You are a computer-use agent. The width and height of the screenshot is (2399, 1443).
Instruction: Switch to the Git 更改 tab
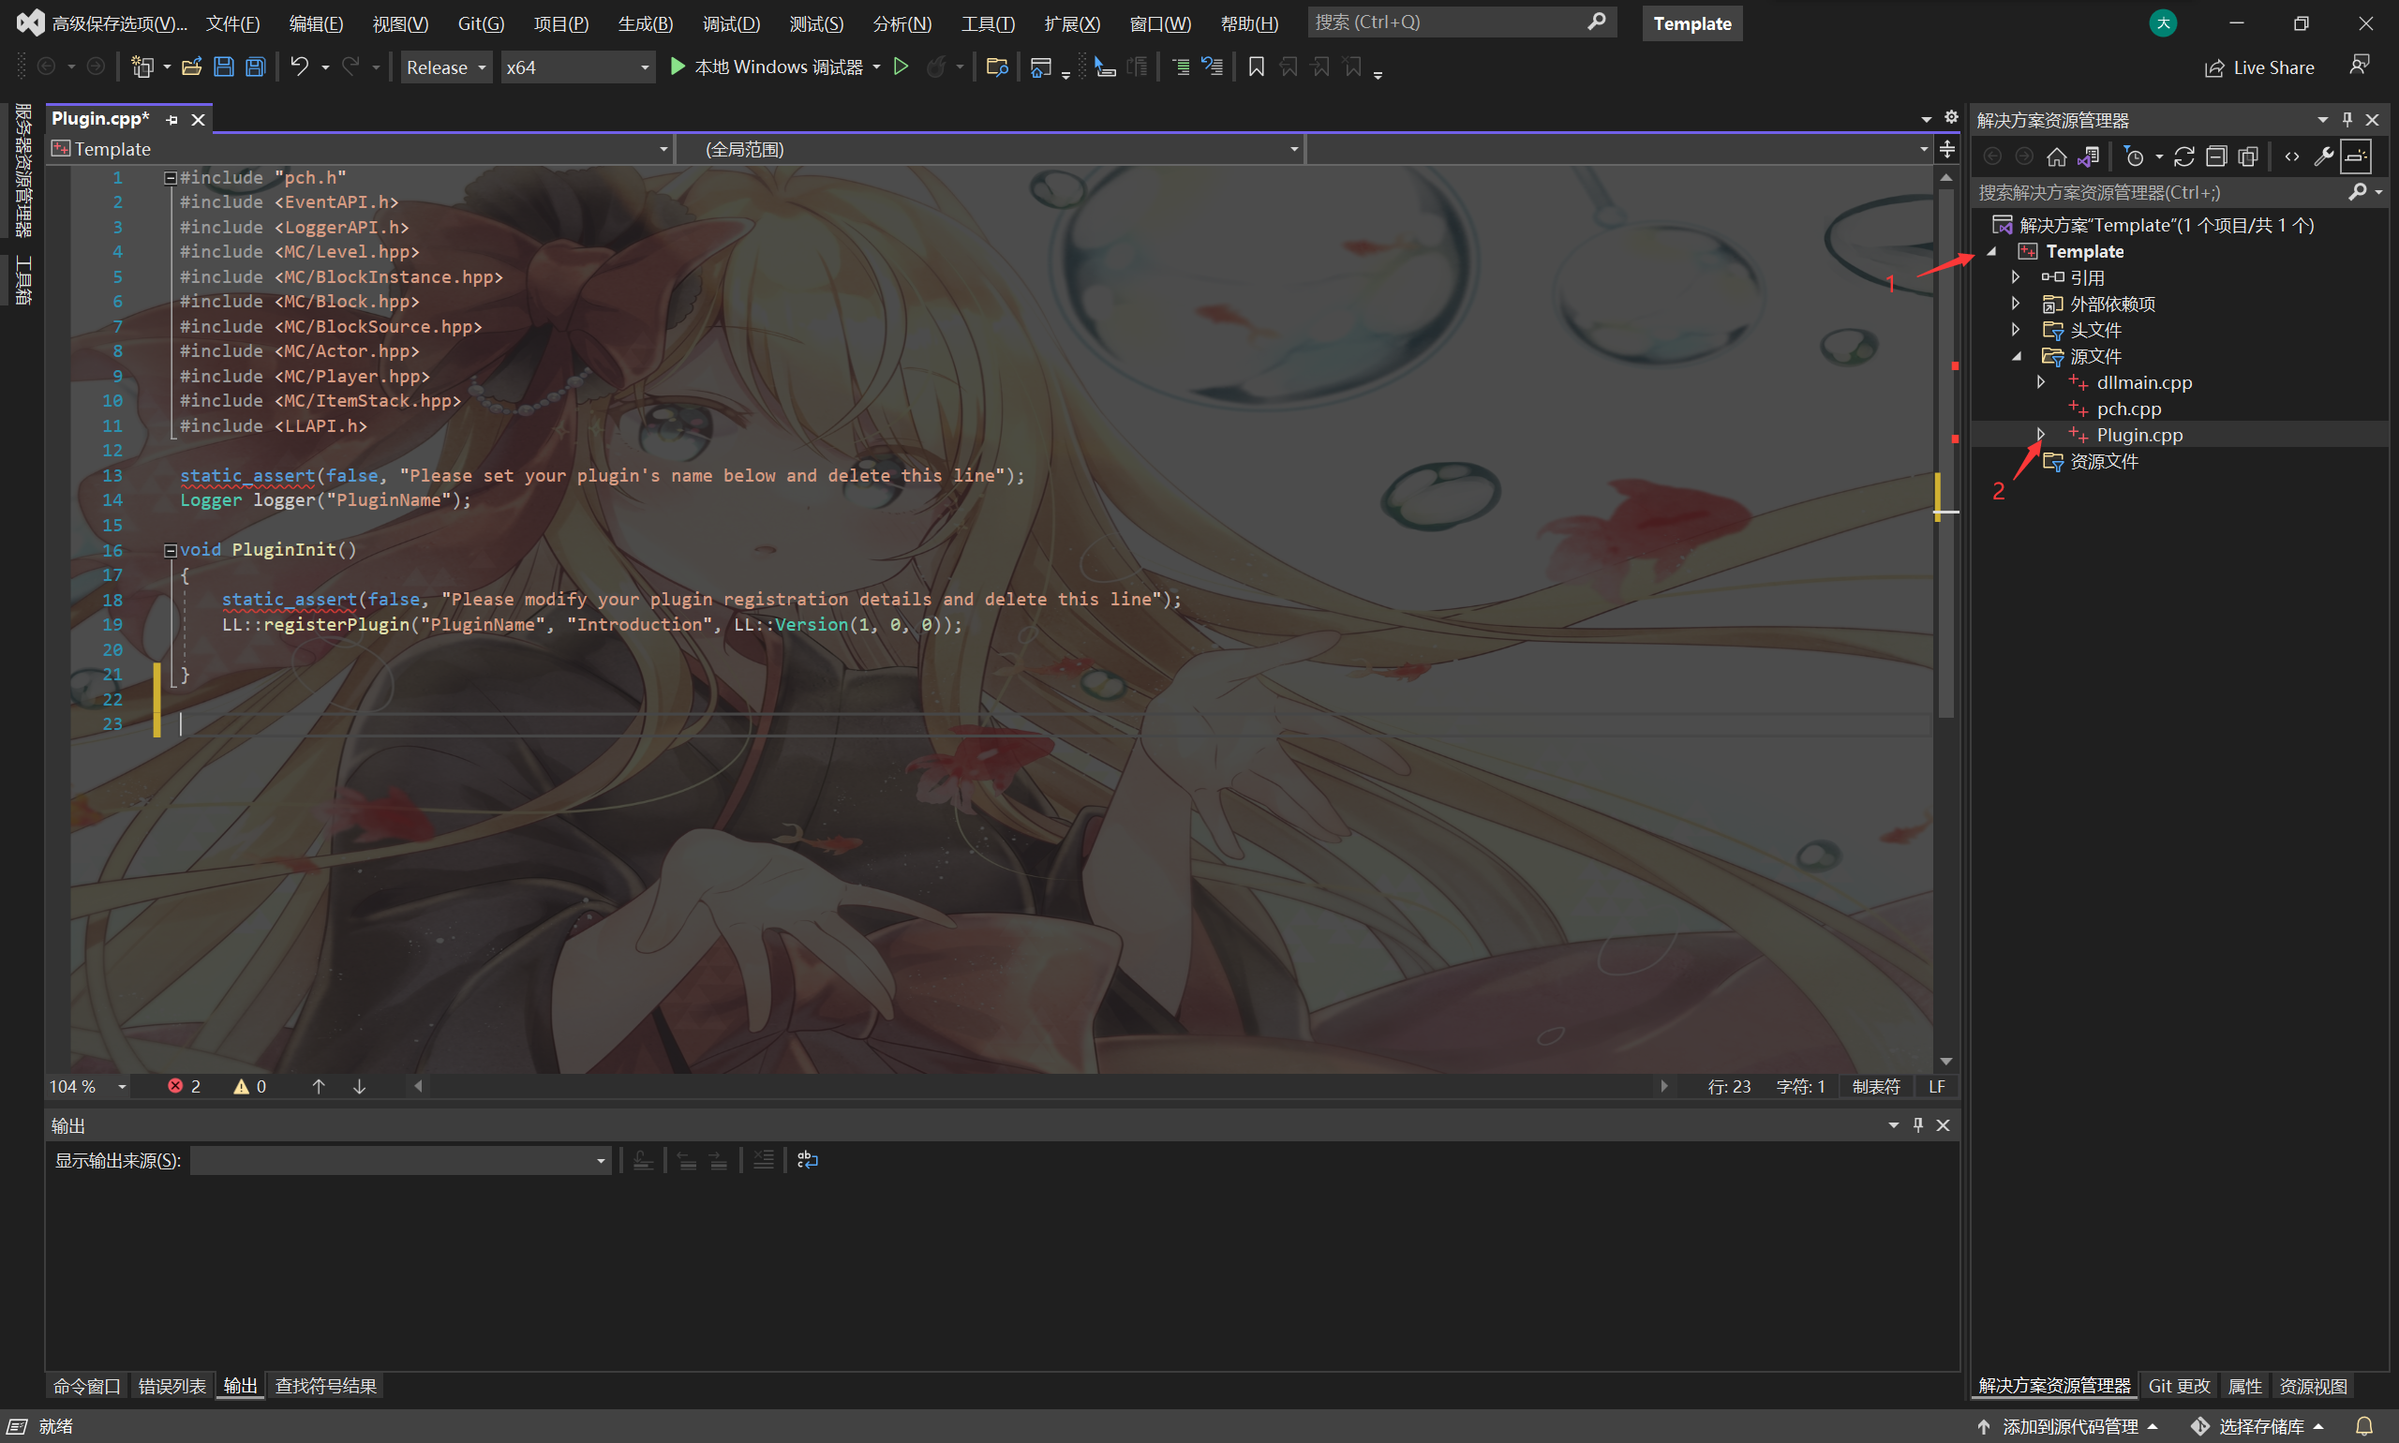[x=2179, y=1387]
